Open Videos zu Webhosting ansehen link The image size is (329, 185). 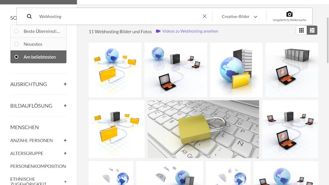pyautogui.click(x=190, y=31)
